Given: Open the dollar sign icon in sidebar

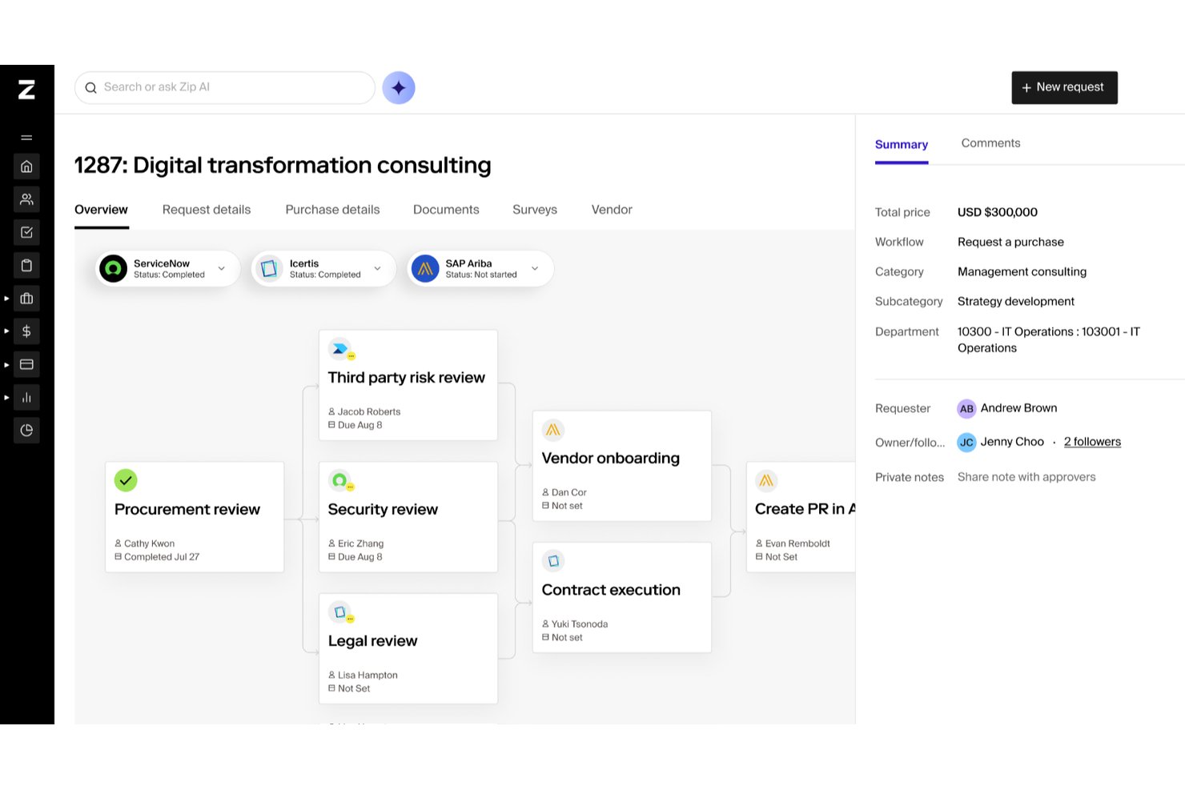Looking at the screenshot, I should (26, 331).
